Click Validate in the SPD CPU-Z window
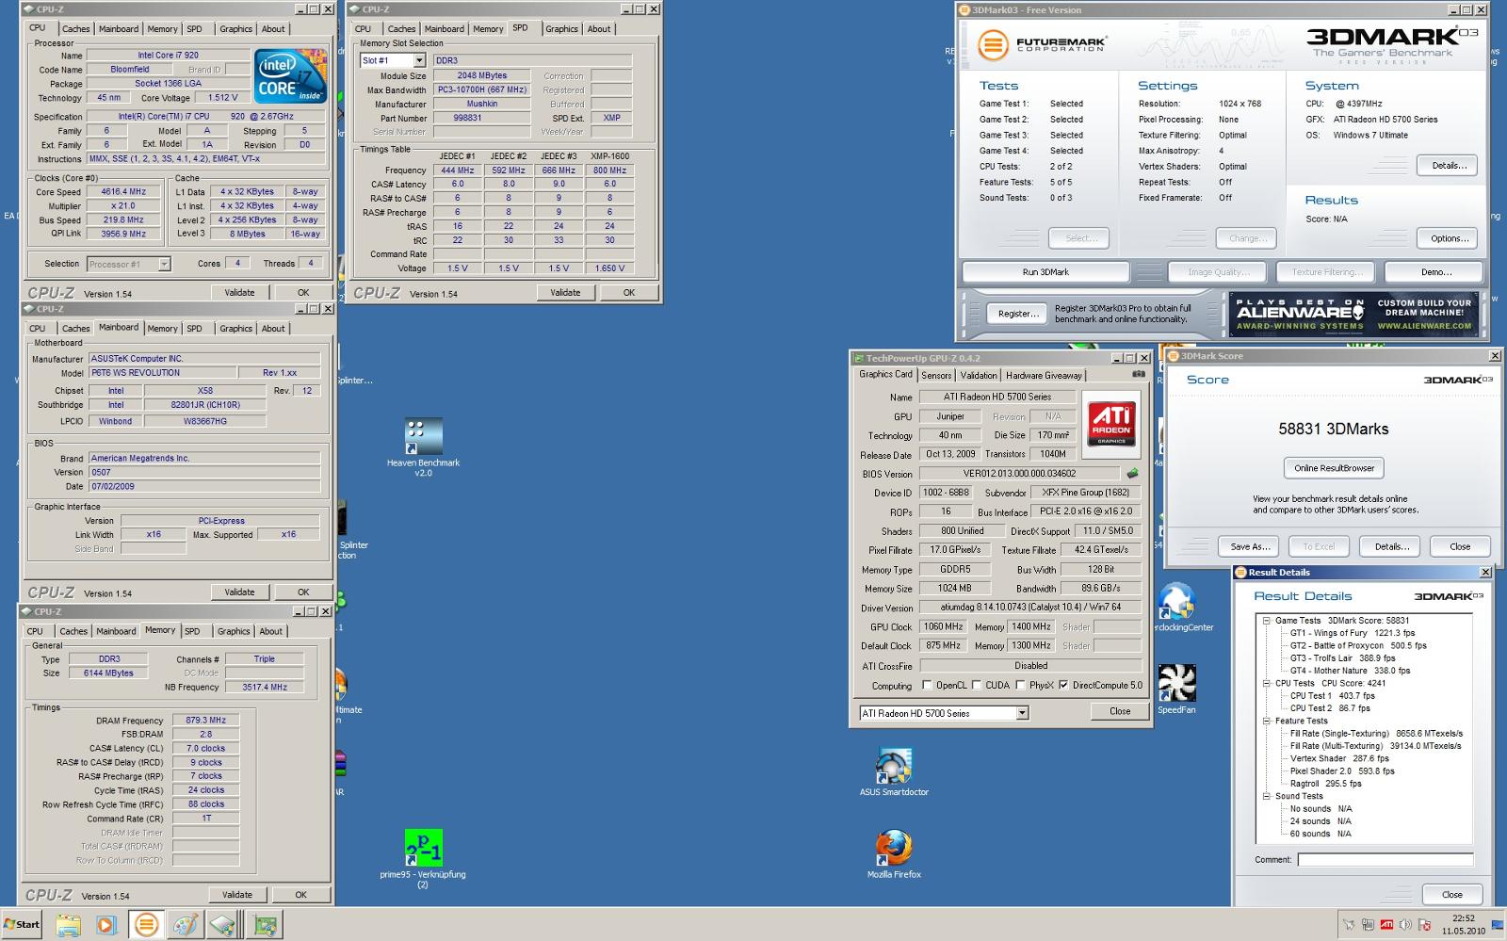This screenshot has height=941, width=1507. (x=565, y=293)
